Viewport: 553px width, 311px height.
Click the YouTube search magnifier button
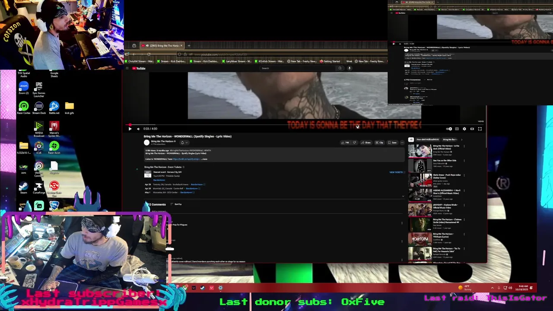(x=340, y=68)
